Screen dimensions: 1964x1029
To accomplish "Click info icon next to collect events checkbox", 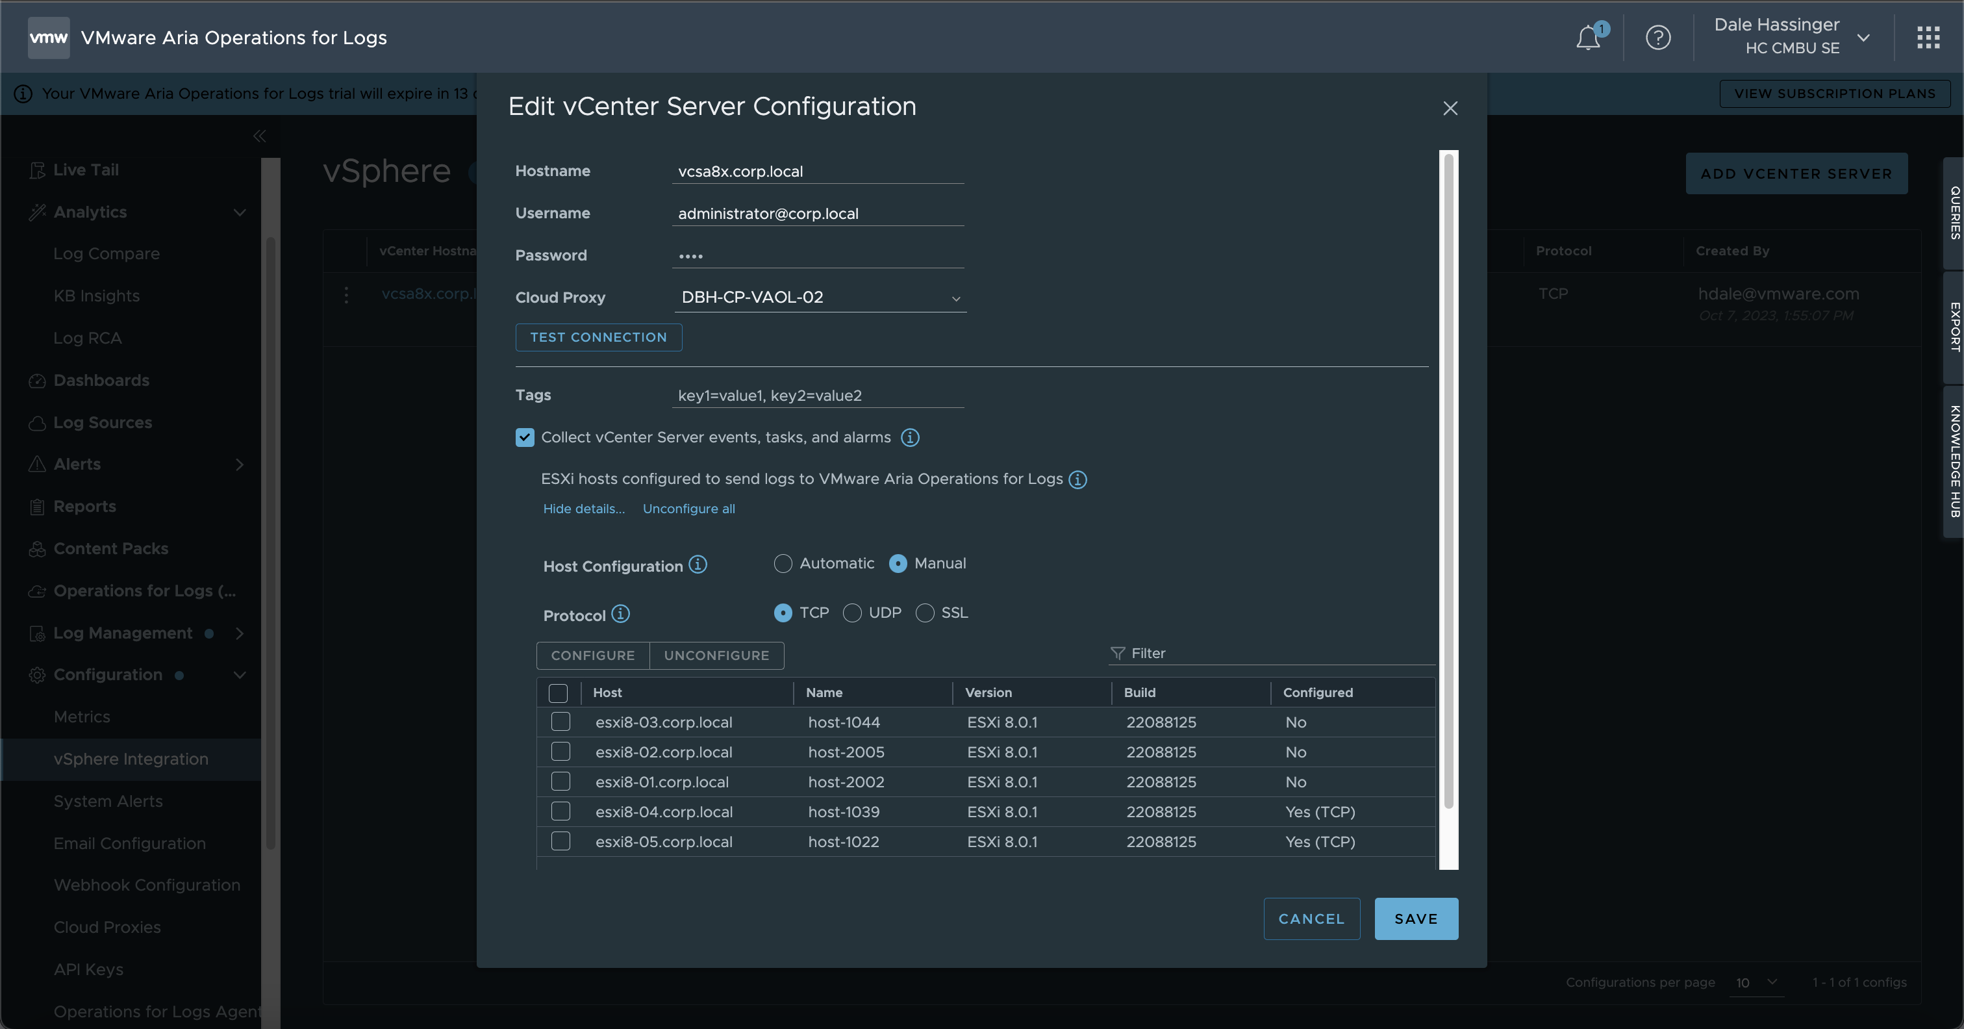I will point(909,437).
